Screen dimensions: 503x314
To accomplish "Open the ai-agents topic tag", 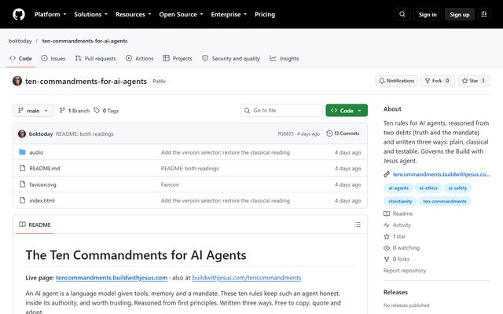I will (x=398, y=188).
